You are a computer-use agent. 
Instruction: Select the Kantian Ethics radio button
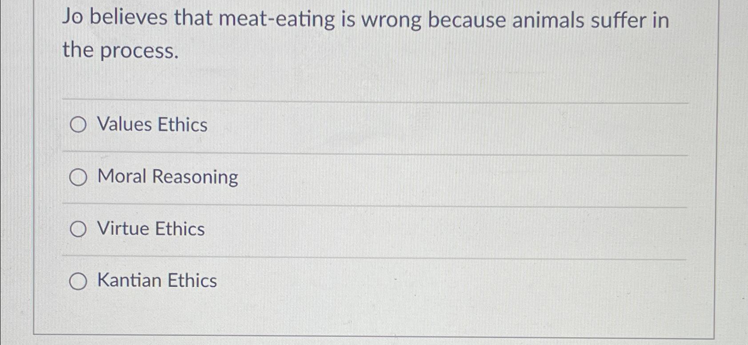(78, 281)
